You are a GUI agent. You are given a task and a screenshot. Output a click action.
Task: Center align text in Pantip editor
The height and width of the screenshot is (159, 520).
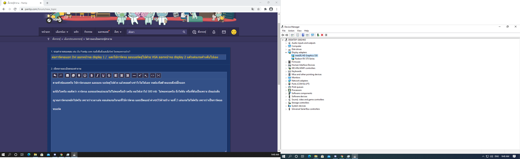[122, 75]
